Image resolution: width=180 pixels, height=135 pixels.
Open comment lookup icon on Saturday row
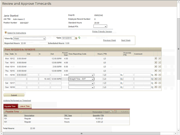pos(152,83)
